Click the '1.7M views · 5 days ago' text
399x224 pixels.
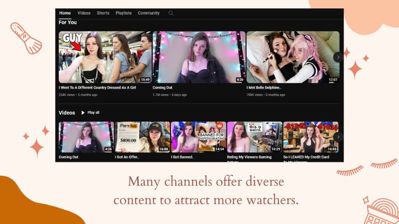(x=170, y=95)
